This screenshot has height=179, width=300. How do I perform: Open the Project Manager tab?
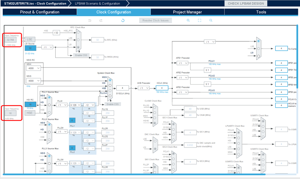[x=187, y=12]
